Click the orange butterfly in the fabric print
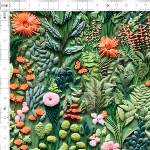This screenshot has width=150, height=150. (x=81, y=66)
